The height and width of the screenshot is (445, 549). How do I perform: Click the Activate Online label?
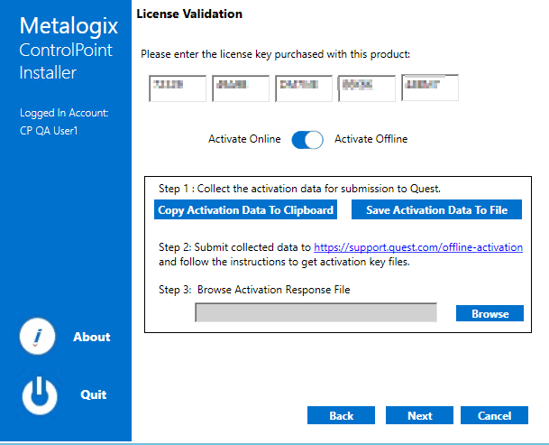coord(244,139)
